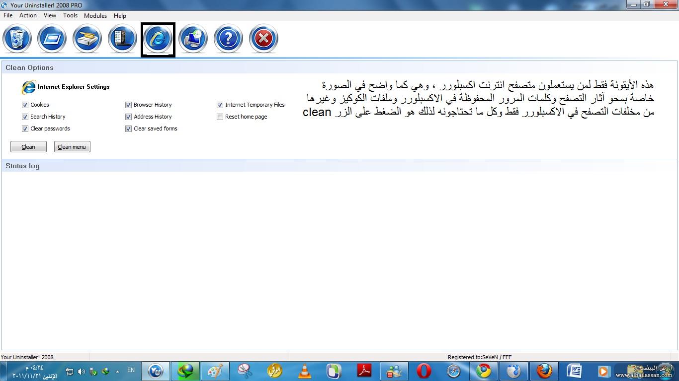679x381 pixels.
Task: Click the Internet Explorer Settings logo
Action: coord(29,87)
